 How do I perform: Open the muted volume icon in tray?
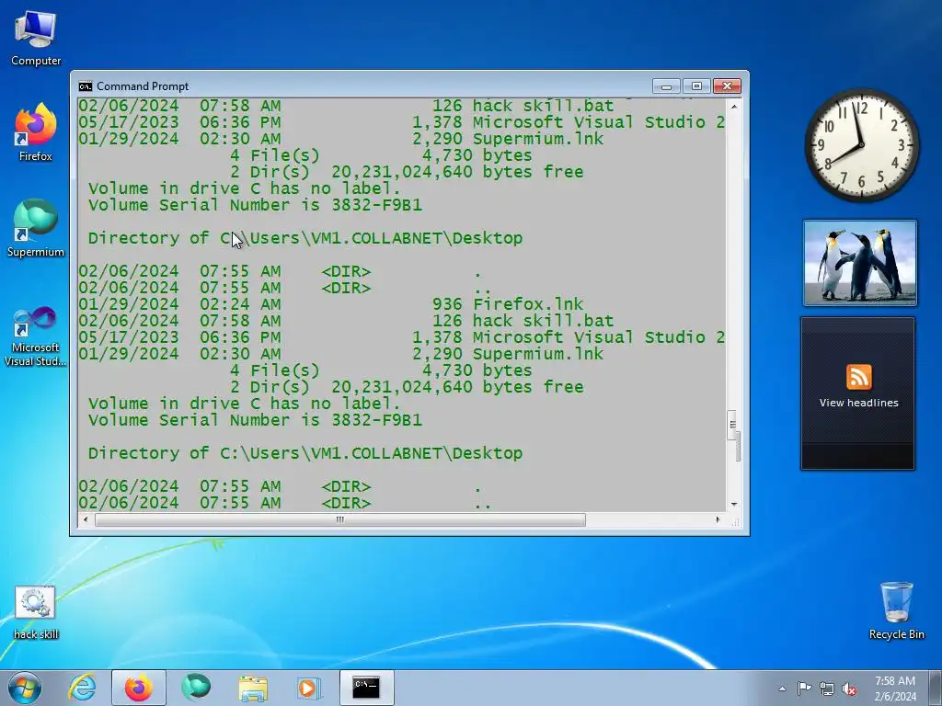pos(849,689)
